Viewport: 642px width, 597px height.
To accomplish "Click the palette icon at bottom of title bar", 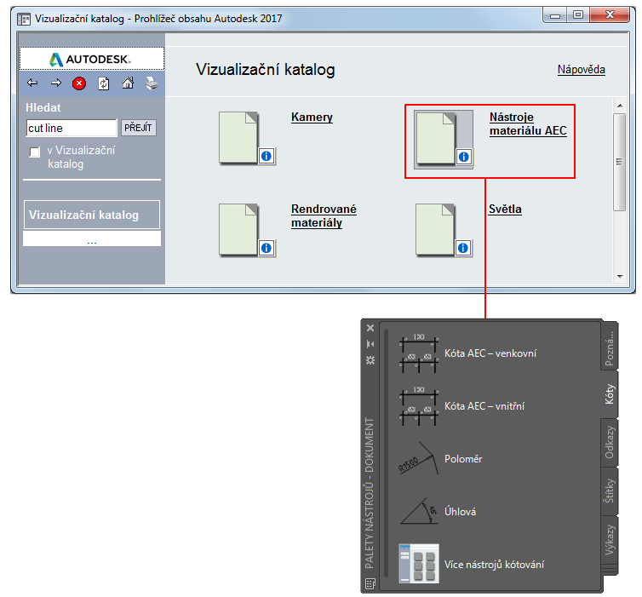I will (x=370, y=583).
